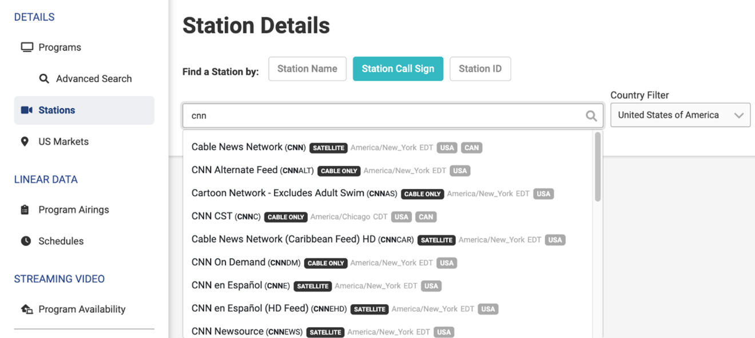
Task: Click the Advanced Search magnifier icon
Action: pos(44,79)
